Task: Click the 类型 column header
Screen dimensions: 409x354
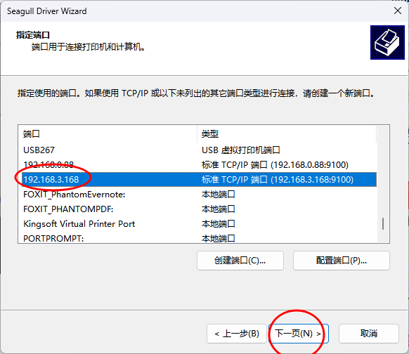Action: [287, 134]
